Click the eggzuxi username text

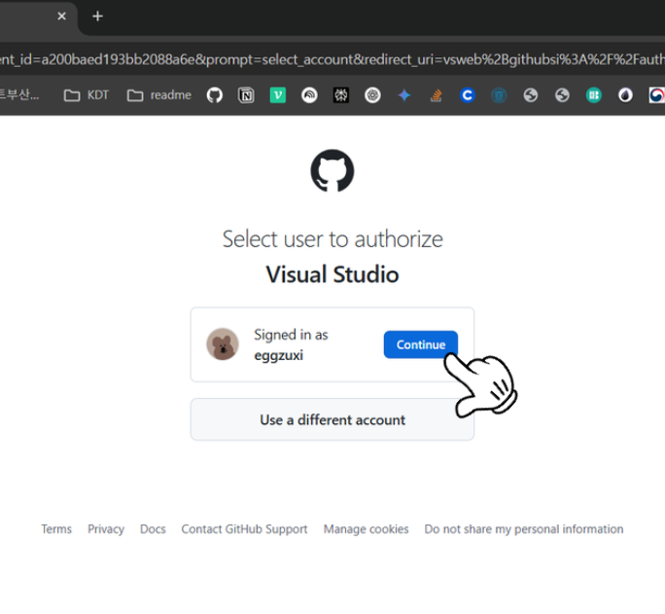point(279,355)
